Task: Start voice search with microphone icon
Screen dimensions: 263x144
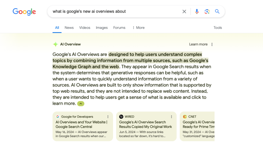Action: pos(197,12)
